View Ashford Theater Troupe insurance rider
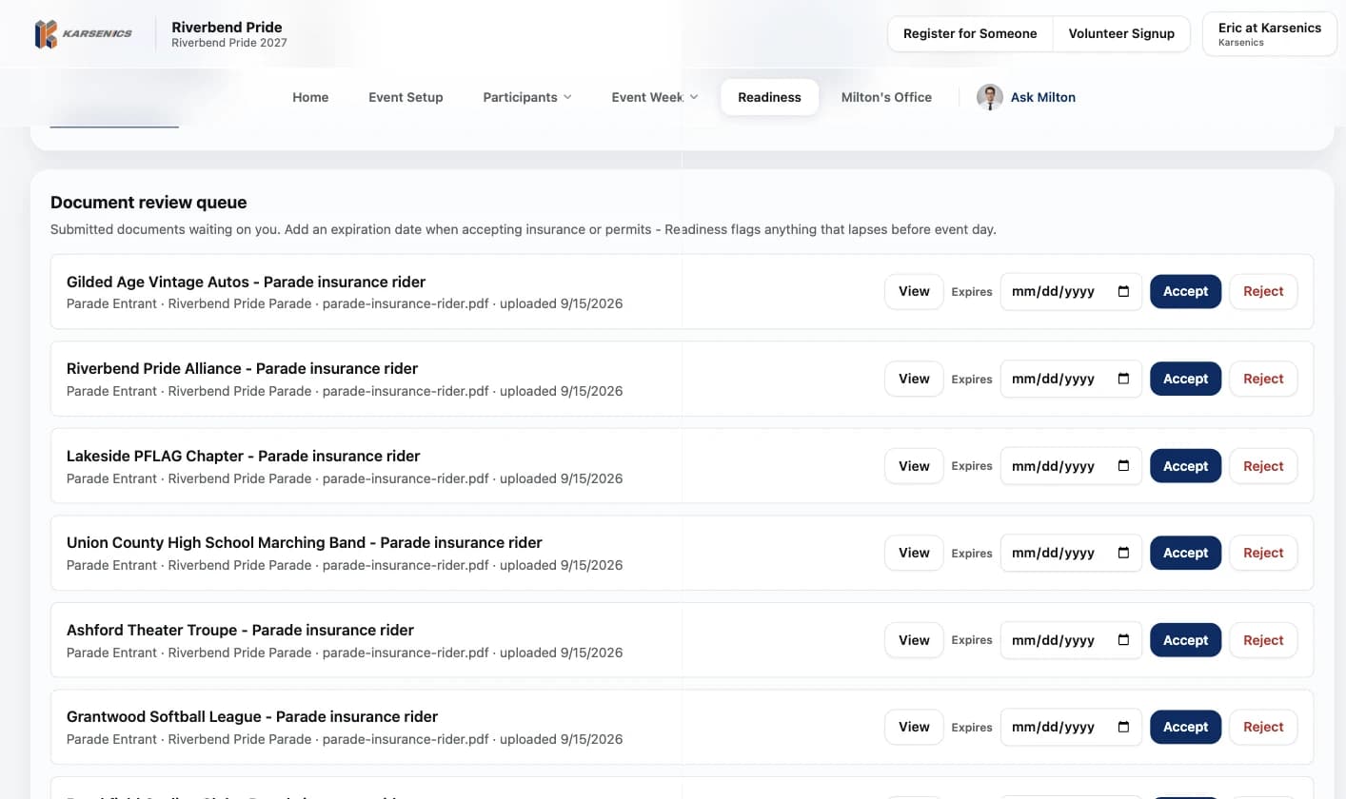Image resolution: width=1346 pixels, height=799 pixels. point(914,640)
